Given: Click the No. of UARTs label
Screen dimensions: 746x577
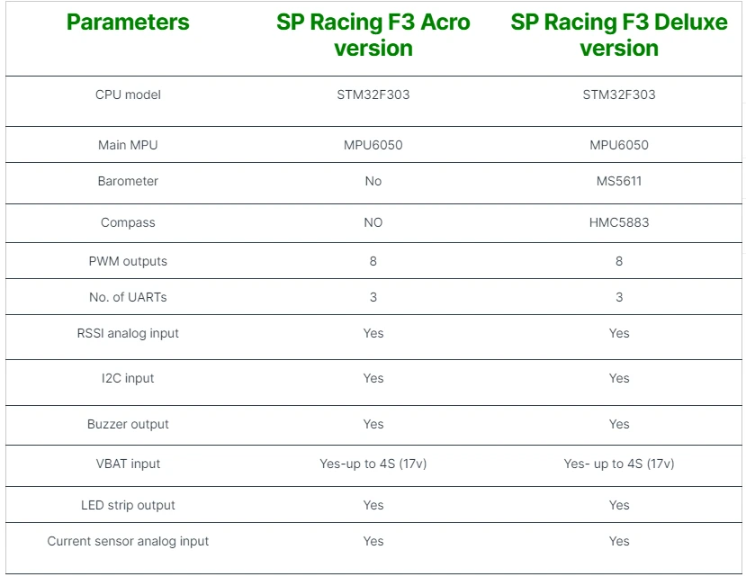Looking at the screenshot, I should click(x=128, y=297).
